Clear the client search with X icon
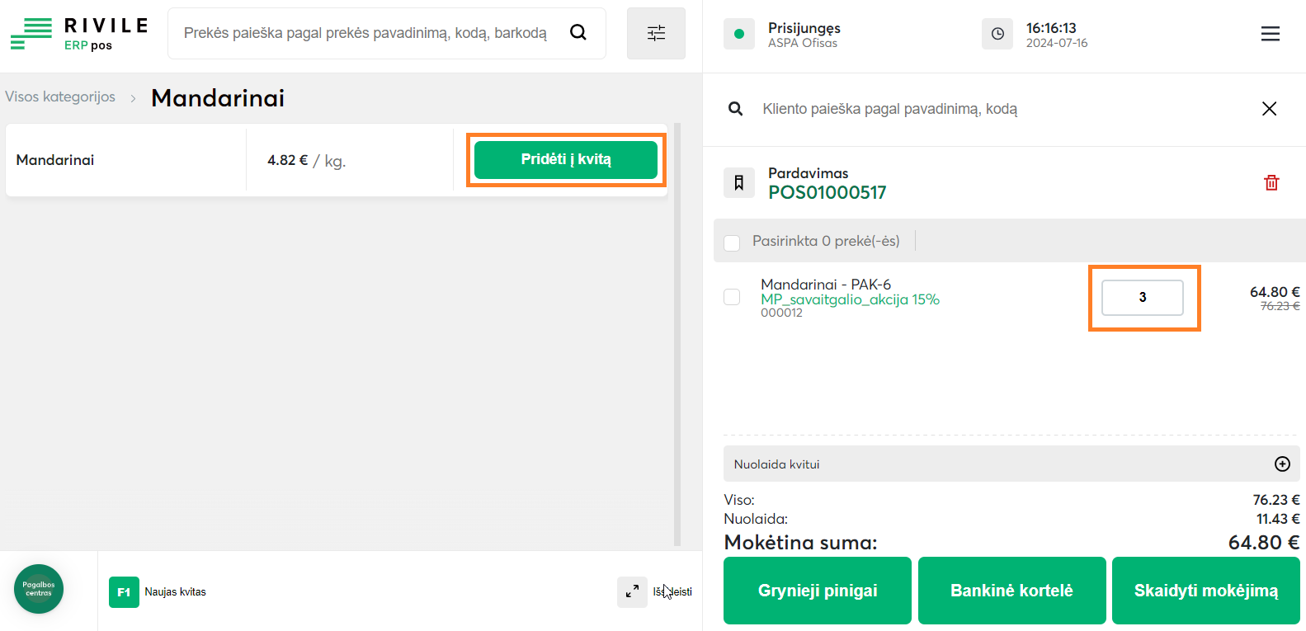 tap(1269, 109)
